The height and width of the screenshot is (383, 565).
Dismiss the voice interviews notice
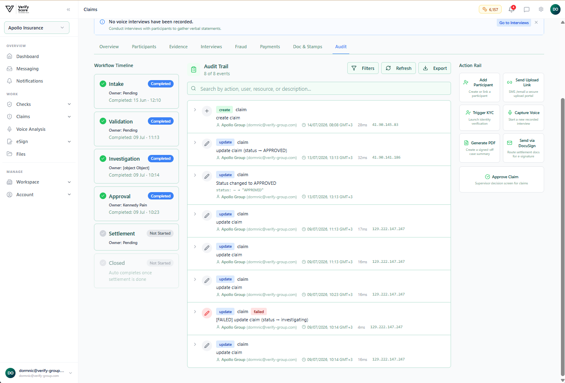pyautogui.click(x=536, y=22)
